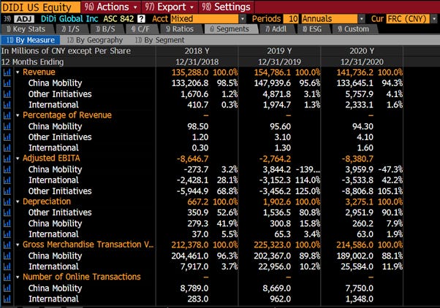Select 2019 Depreciation value 1,902.6

[x=277, y=201]
